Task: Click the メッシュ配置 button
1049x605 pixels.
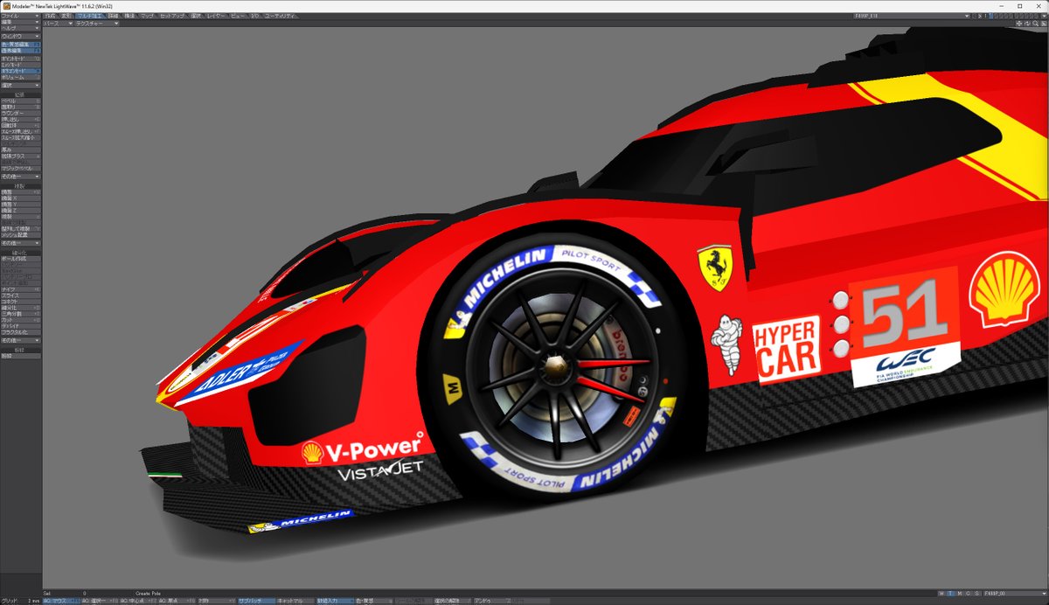Action: point(21,235)
